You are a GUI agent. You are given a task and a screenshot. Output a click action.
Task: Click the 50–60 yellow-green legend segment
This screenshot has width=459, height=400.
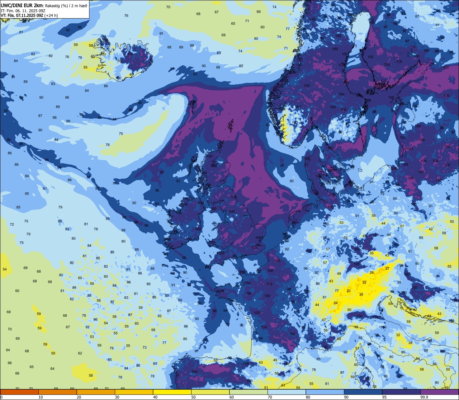210,392
